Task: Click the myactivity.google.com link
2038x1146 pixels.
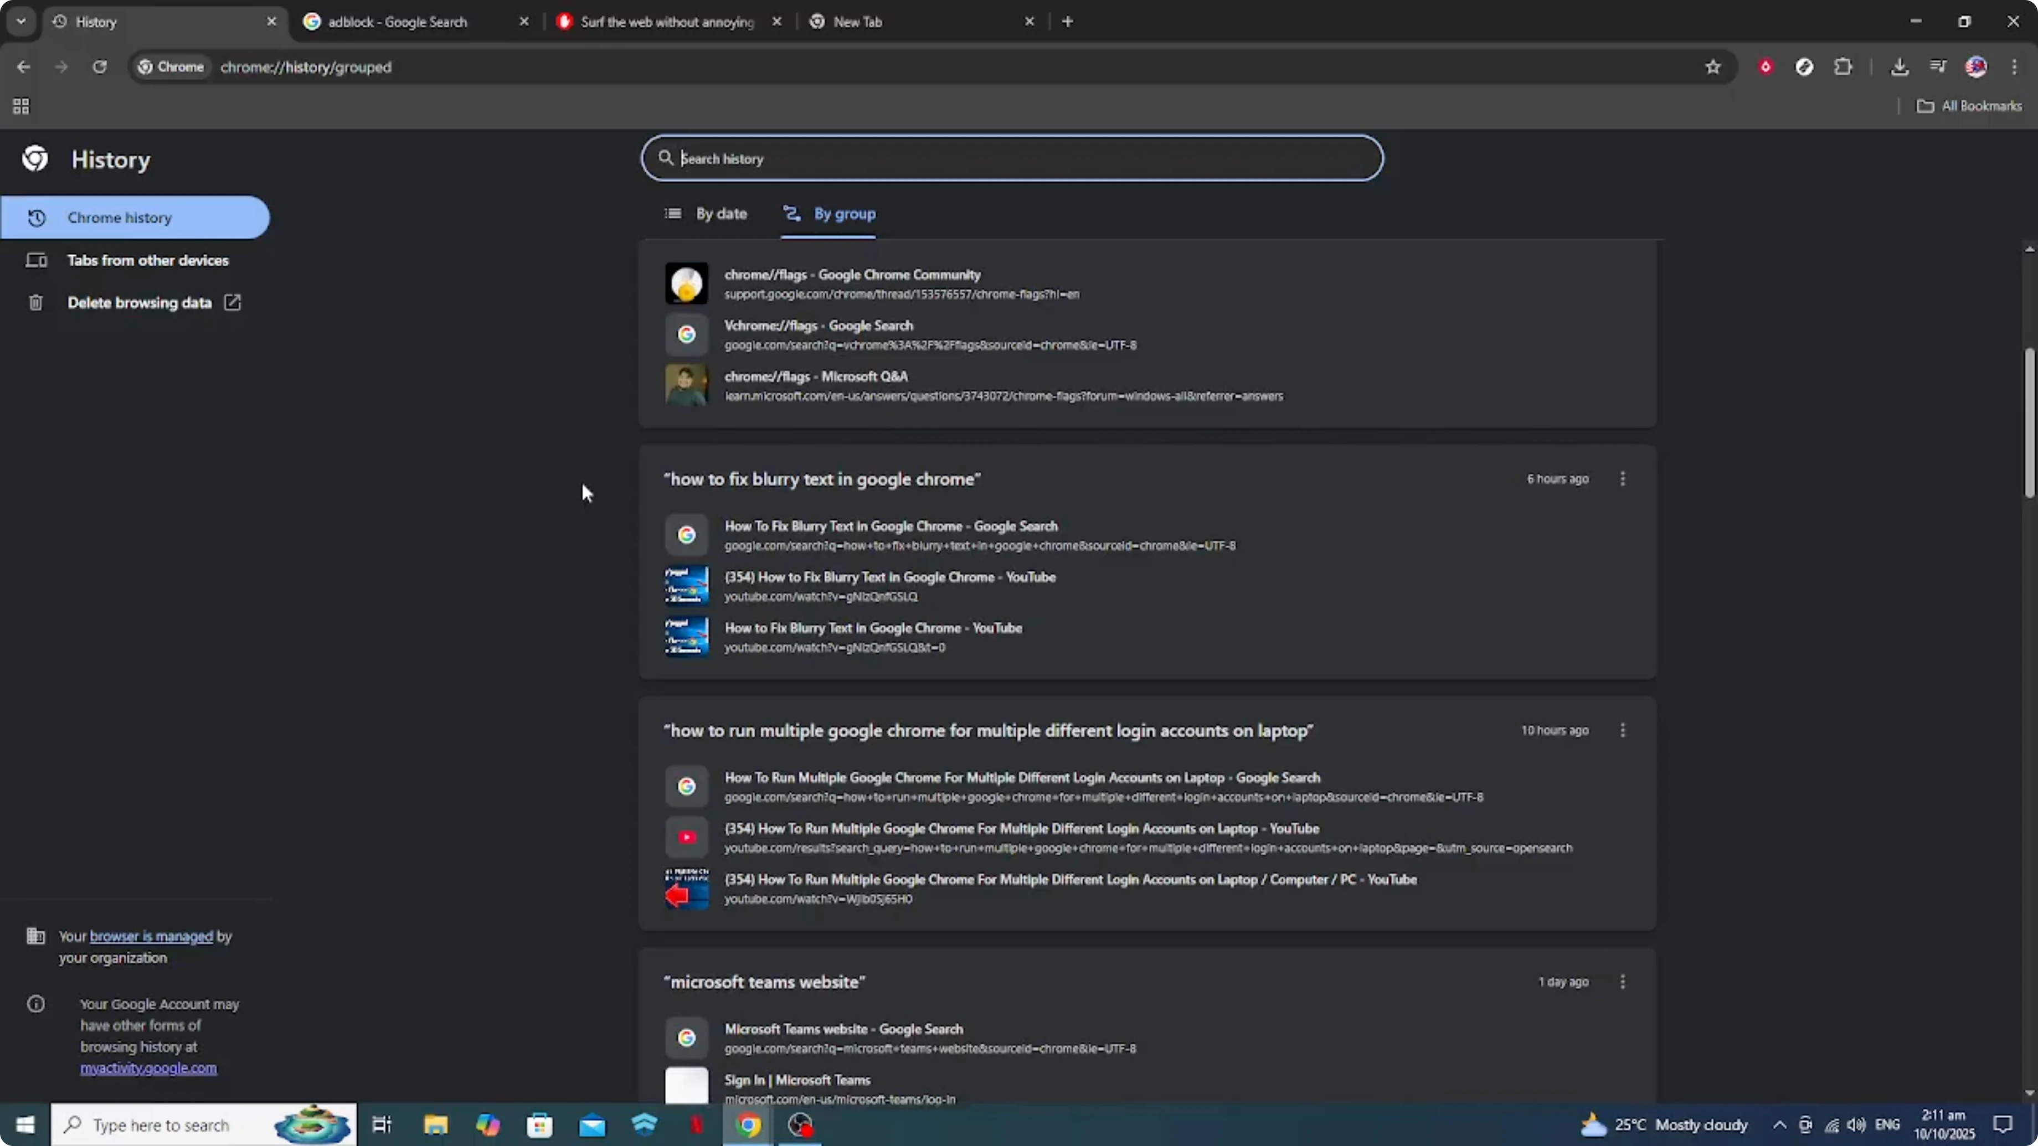Action: [148, 1068]
